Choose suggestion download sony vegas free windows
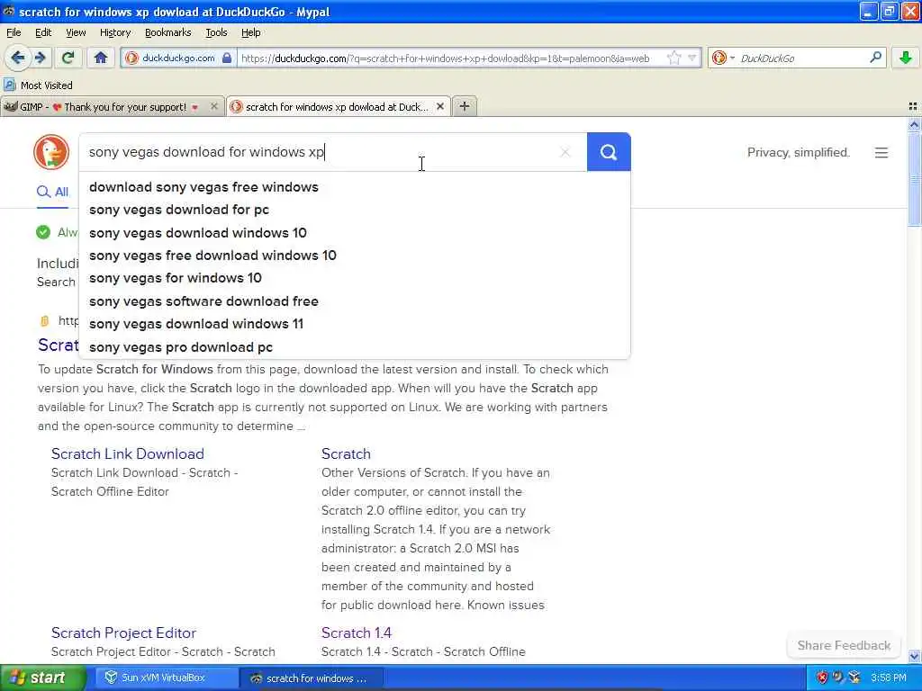922x691 pixels. [355, 187]
